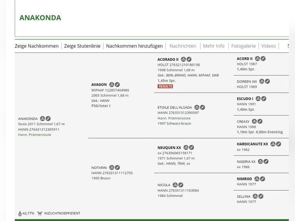Click the horse icon by Inzuchtkoeffizient
The height and width of the screenshot is (221, 295).
(40, 213)
